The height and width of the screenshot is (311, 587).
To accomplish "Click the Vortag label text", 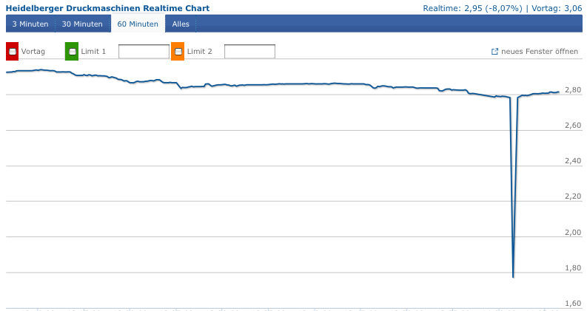I will tap(33, 52).
